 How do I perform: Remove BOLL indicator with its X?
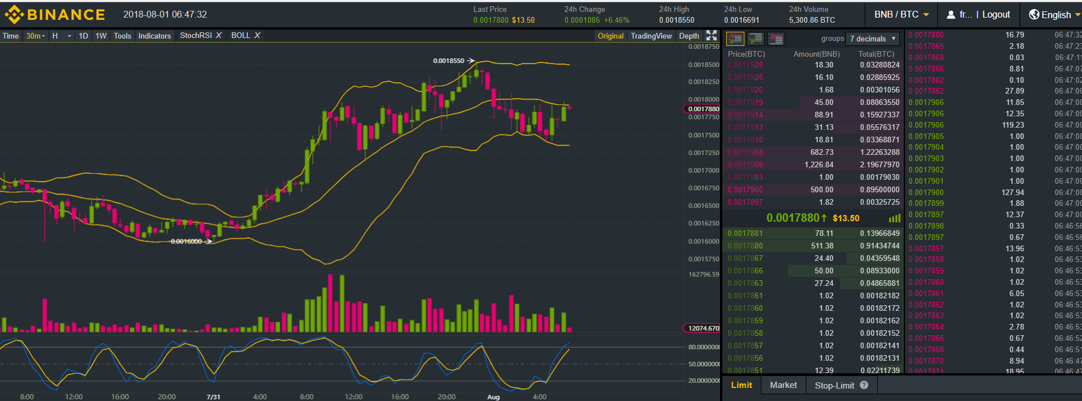[x=257, y=35]
